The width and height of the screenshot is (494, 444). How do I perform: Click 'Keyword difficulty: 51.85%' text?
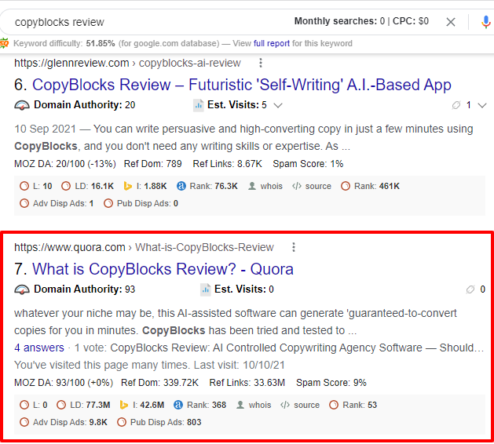(x=64, y=43)
